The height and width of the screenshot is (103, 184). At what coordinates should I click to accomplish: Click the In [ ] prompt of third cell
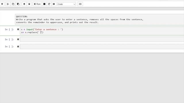pyautogui.click(x=9, y=47)
